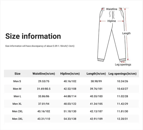This screenshot has height=130, width=143.
Task: Click the Leg openings(in/cm) column header
Action: pos(122,74)
